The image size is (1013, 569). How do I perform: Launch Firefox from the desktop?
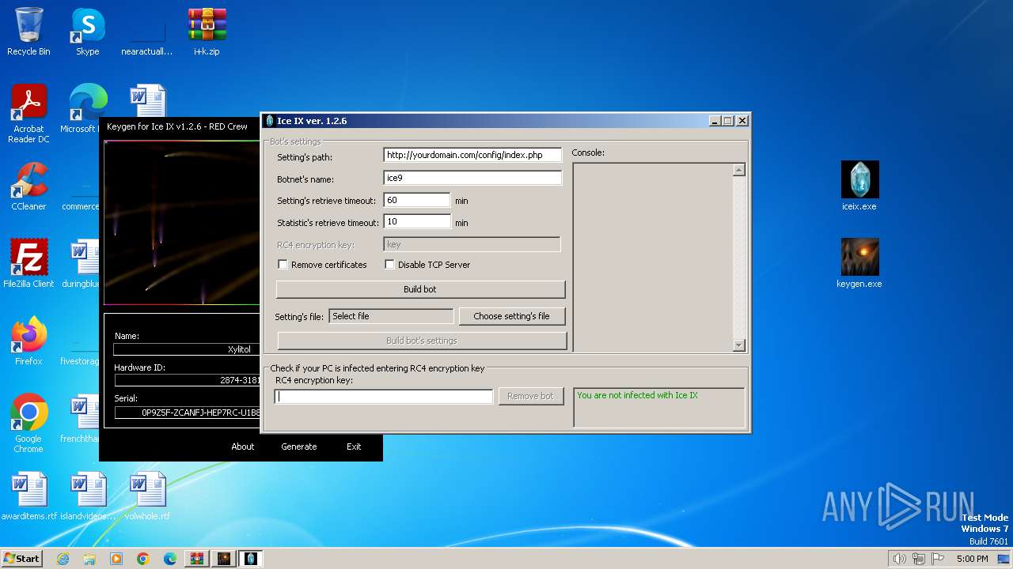pyautogui.click(x=28, y=341)
